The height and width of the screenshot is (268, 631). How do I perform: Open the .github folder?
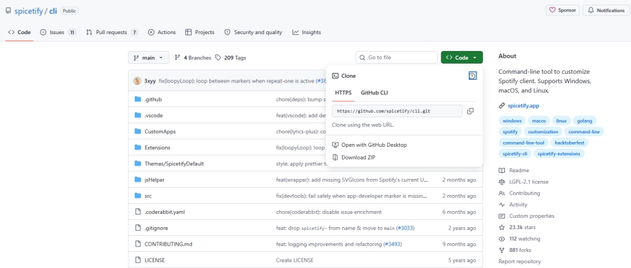pyautogui.click(x=153, y=99)
